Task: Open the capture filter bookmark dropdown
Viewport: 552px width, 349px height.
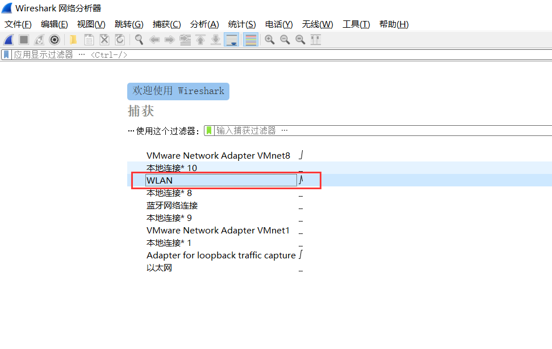Action: tap(210, 130)
